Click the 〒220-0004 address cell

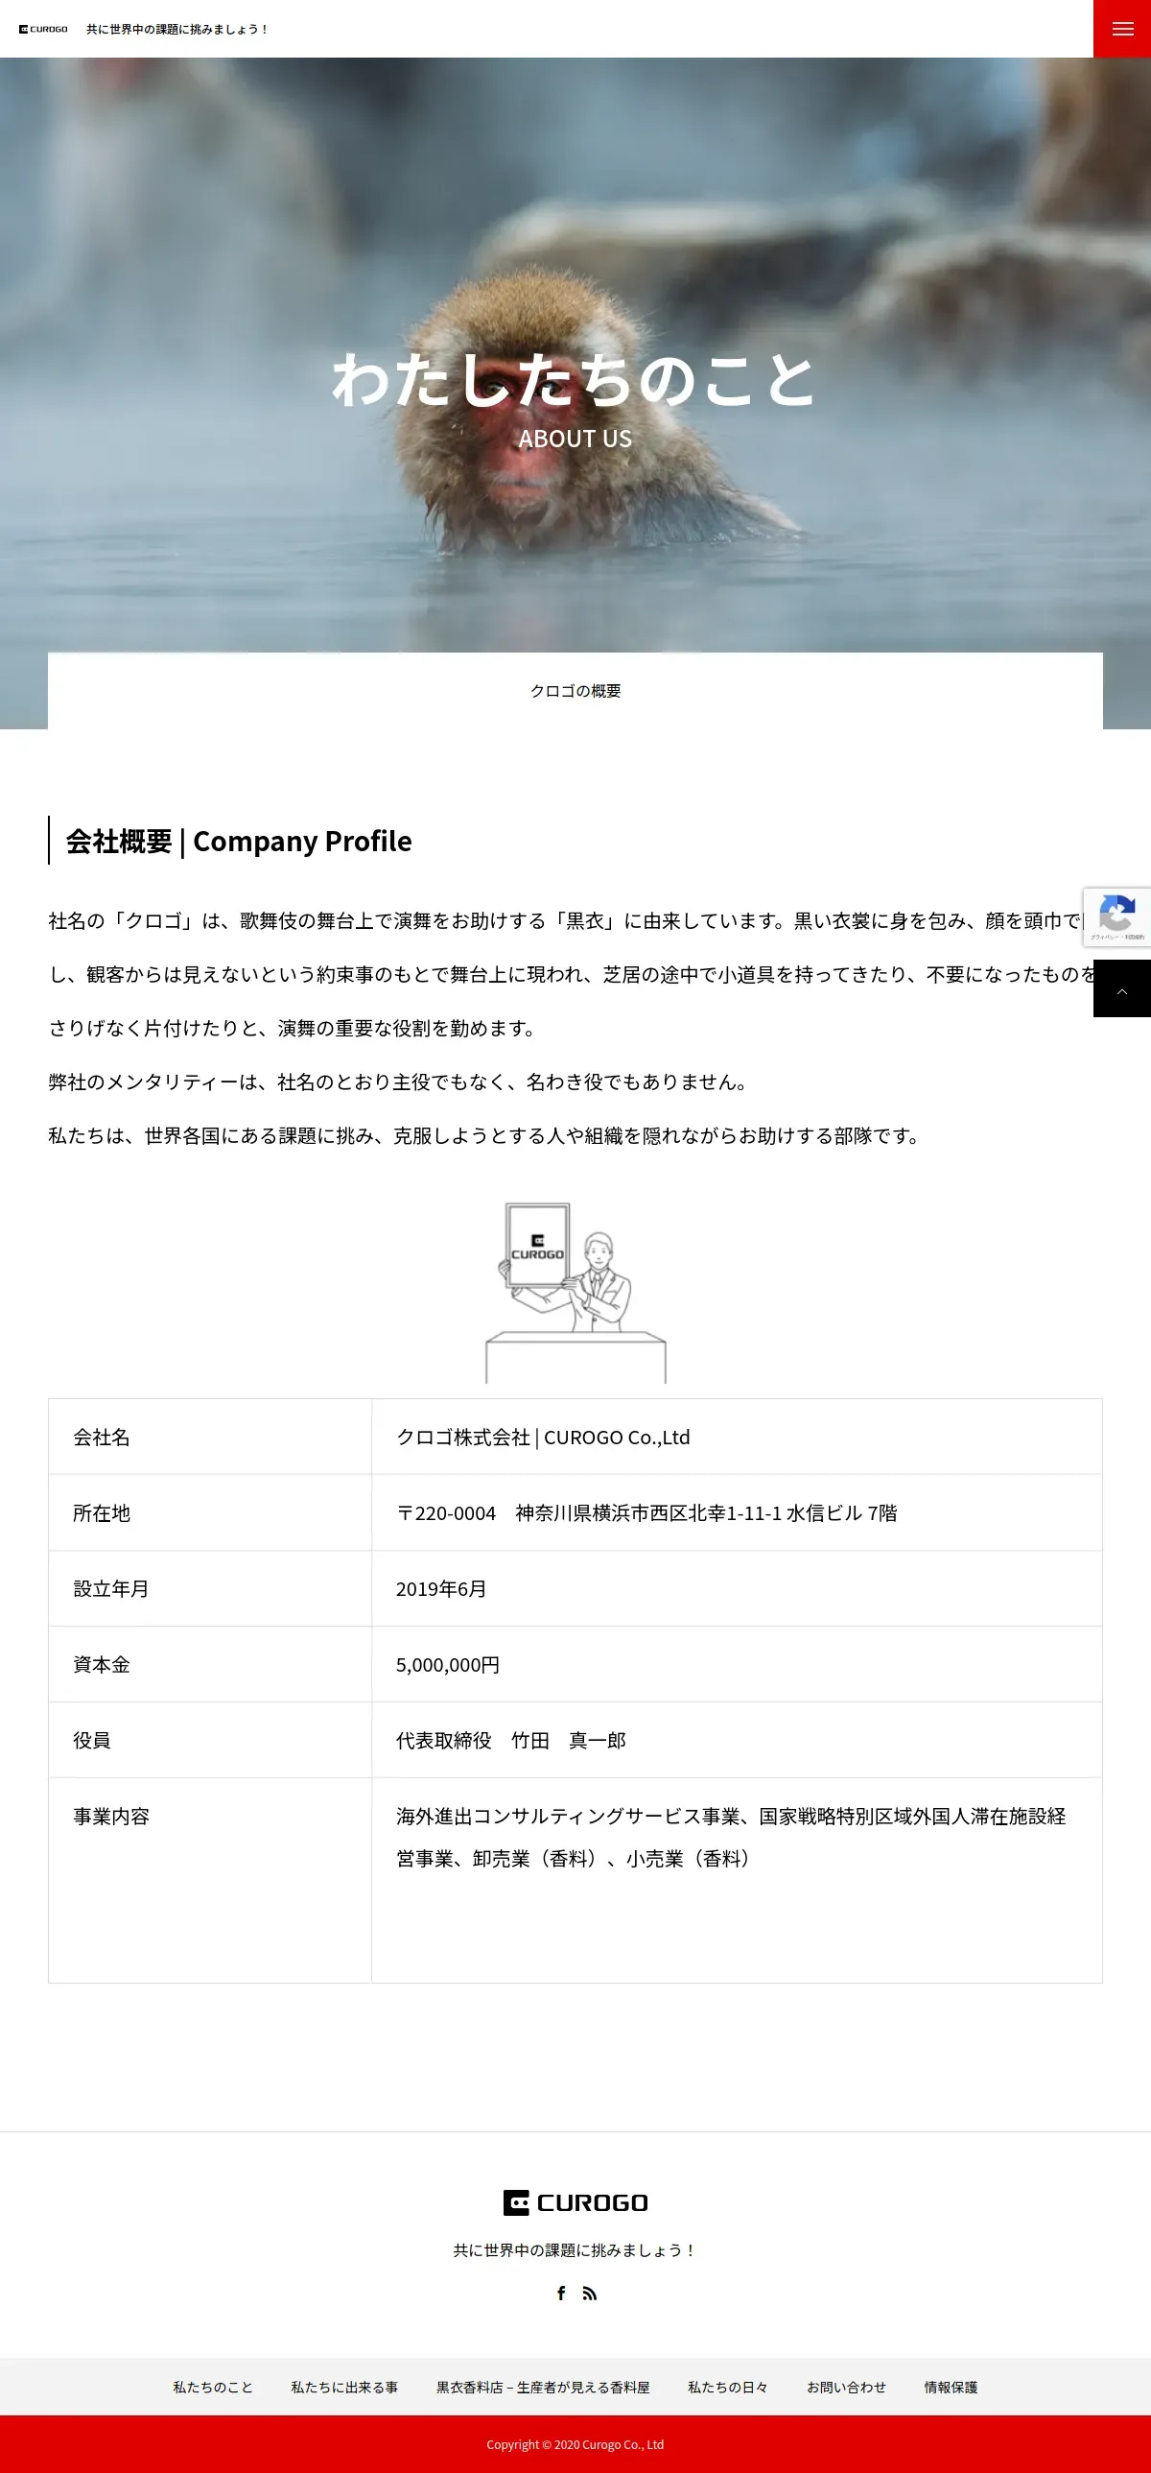pos(737,1513)
